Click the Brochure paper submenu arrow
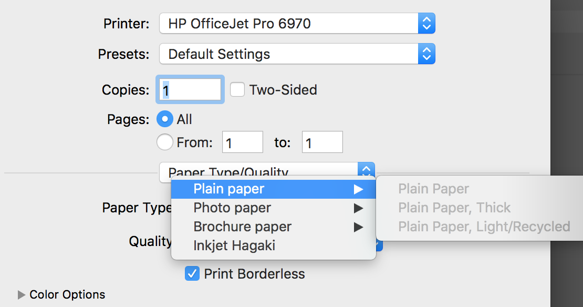Viewport: 583px width, 307px height. [x=358, y=227]
